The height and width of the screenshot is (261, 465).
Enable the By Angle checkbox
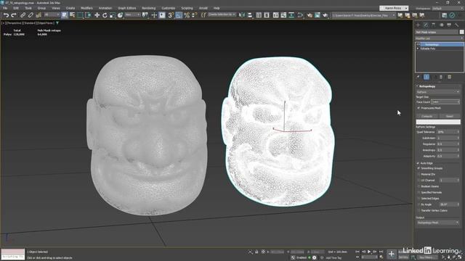pyautogui.click(x=419, y=204)
